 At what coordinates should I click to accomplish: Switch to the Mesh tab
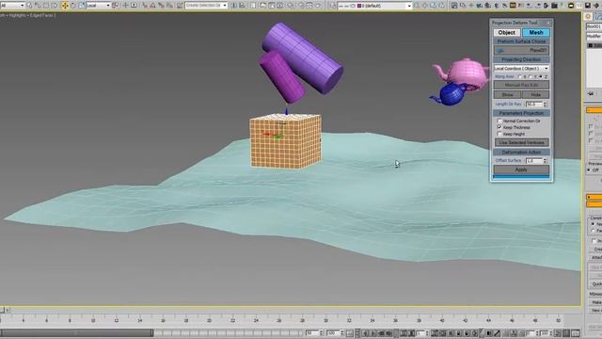coord(536,33)
